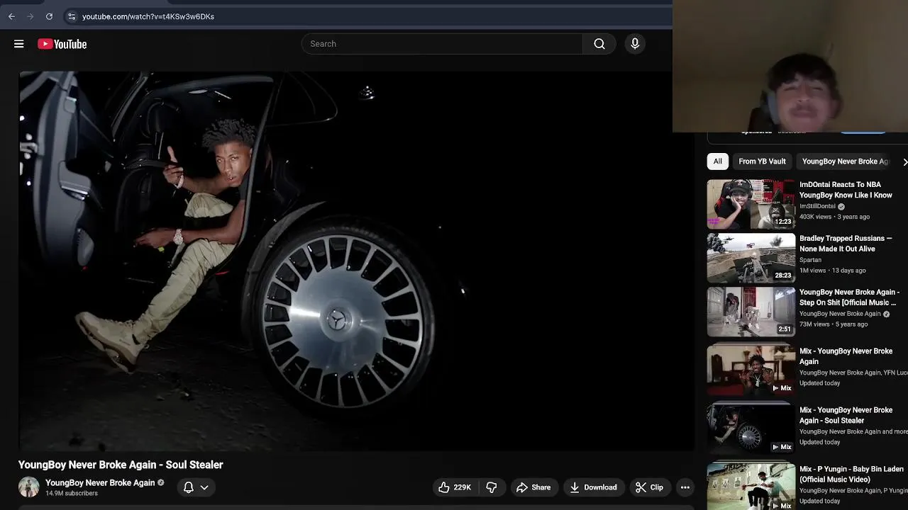Download the video
This screenshot has height=510, width=908.
(x=594, y=487)
